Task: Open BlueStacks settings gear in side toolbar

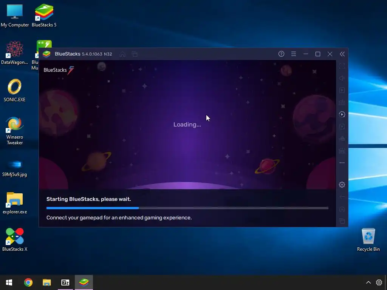Action: click(x=342, y=185)
